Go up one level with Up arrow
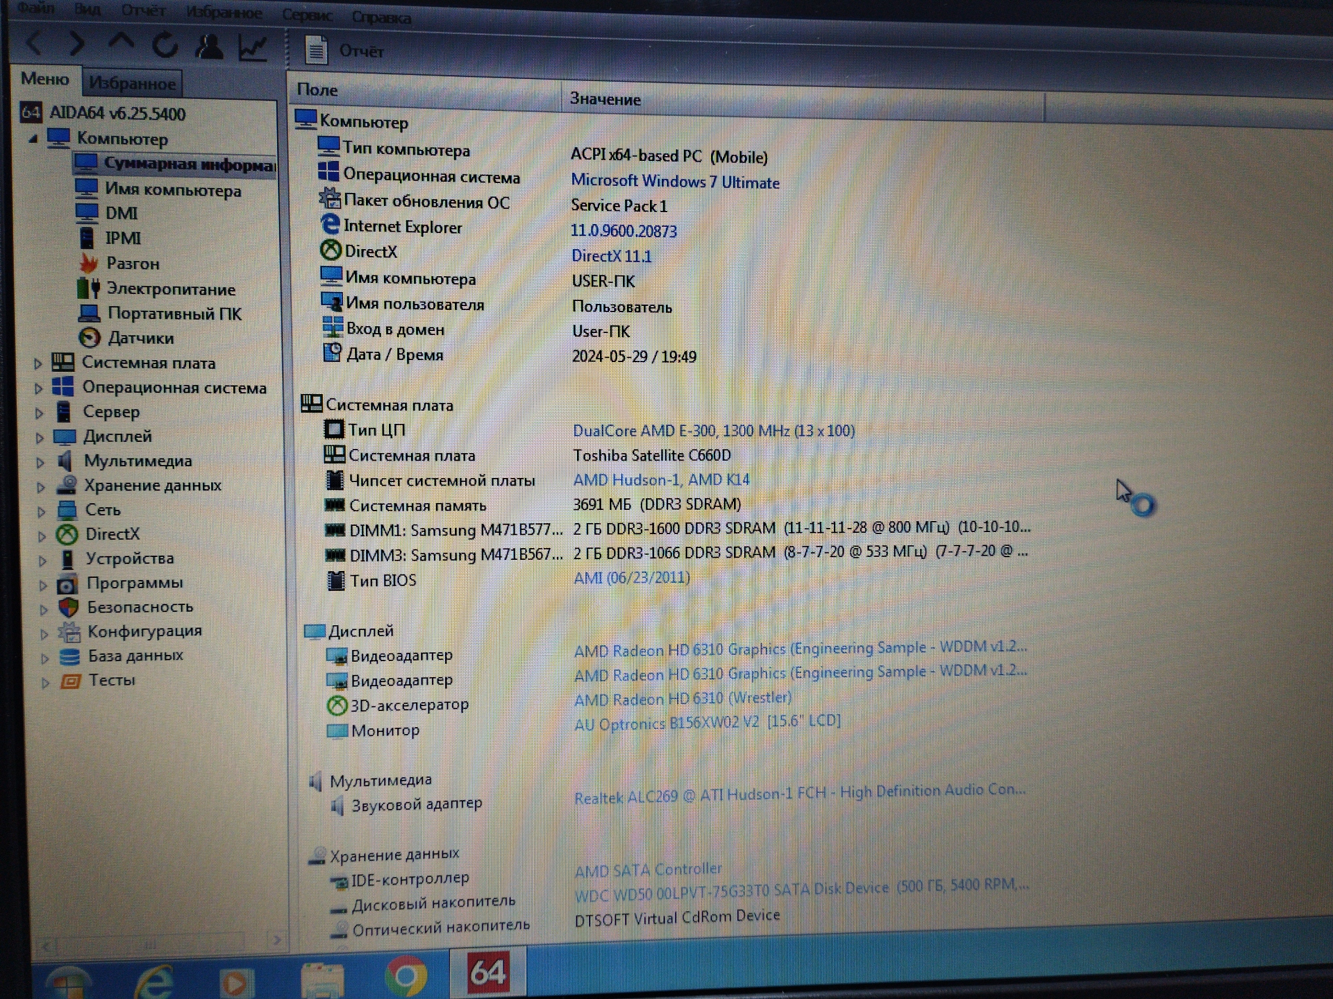Image resolution: width=1333 pixels, height=999 pixels. point(121,42)
